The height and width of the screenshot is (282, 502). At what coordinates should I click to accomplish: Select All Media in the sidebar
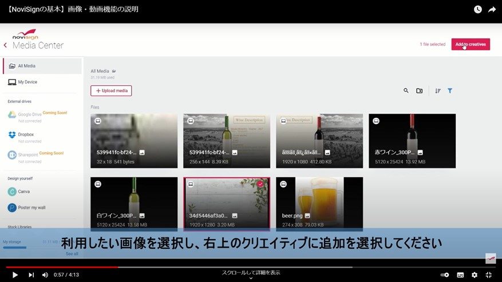42,66
